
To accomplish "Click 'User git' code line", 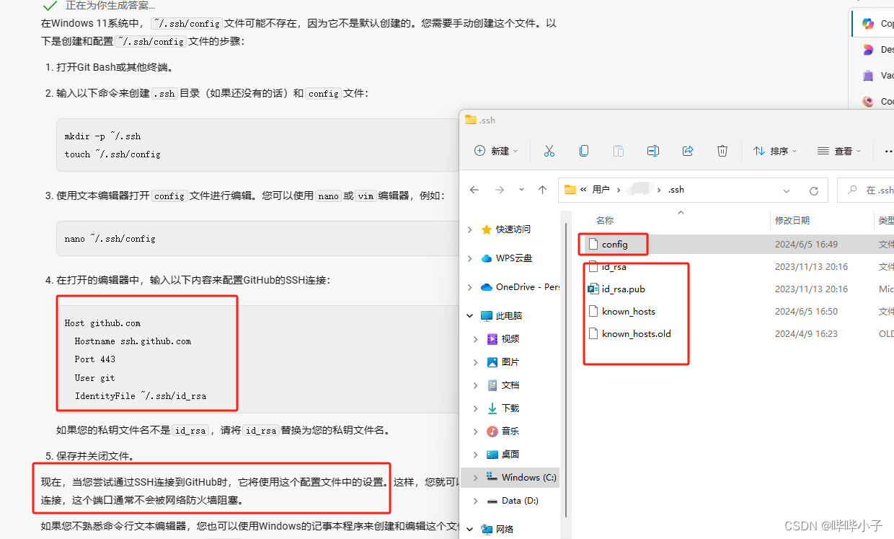I will click(x=94, y=378).
